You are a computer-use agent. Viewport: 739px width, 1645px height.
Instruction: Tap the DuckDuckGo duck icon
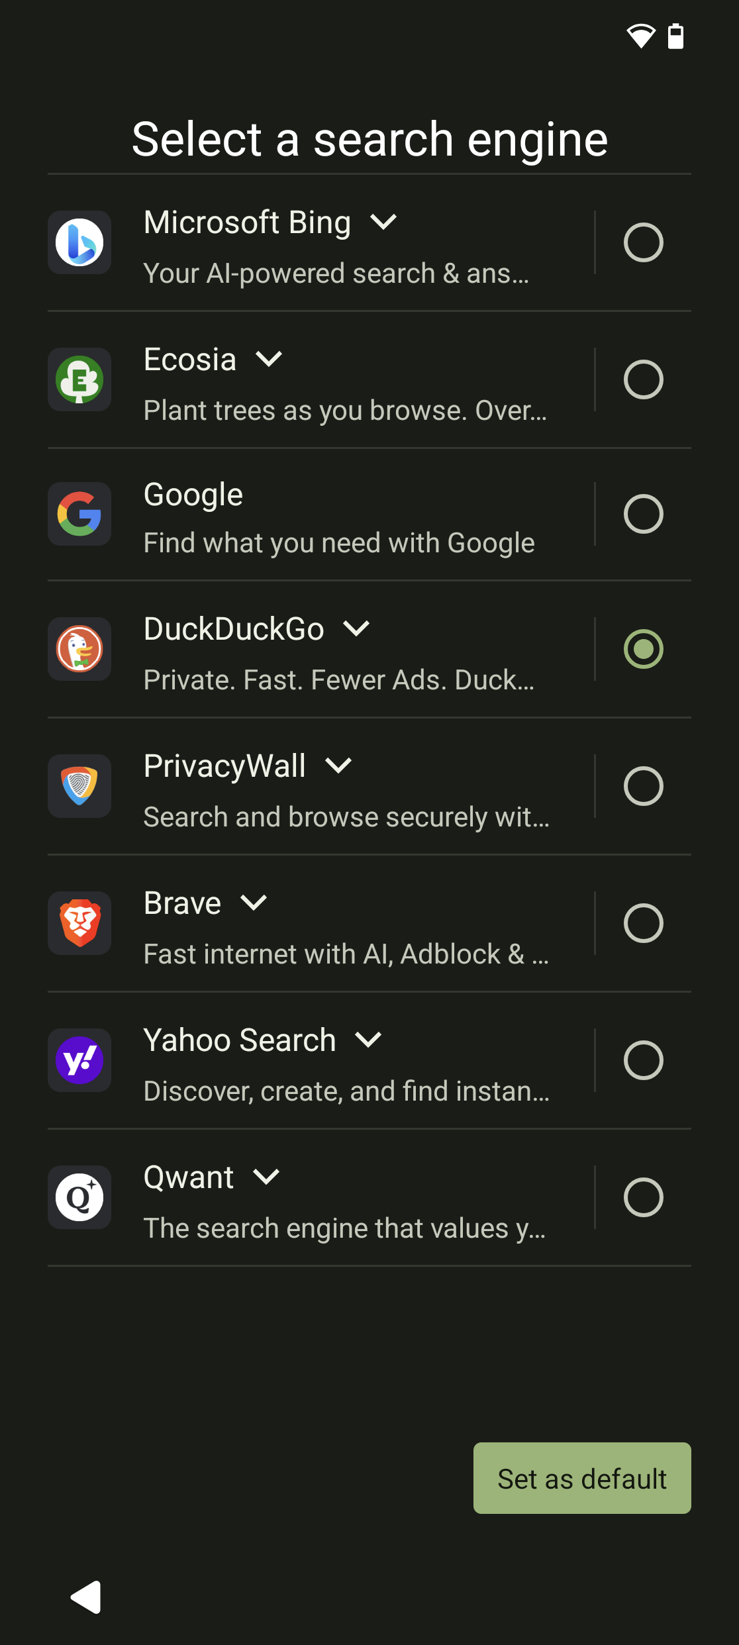coord(79,649)
